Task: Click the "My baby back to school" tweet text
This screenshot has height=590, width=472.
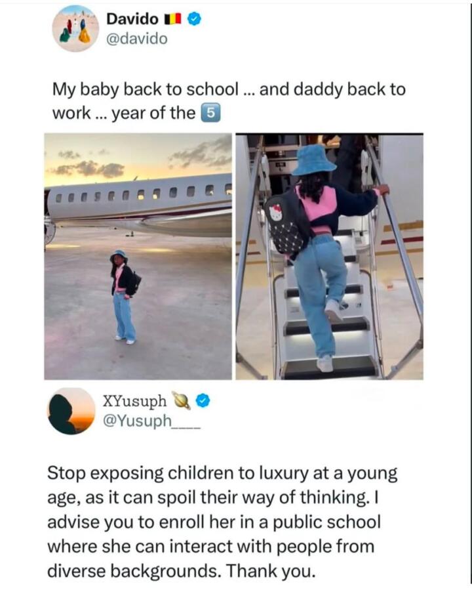Action: (x=229, y=101)
